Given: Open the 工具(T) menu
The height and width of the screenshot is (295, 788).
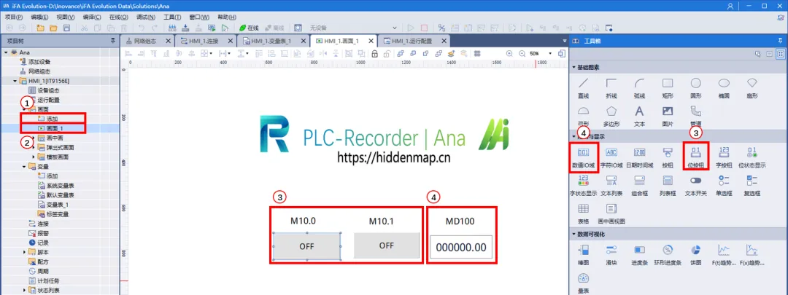Looking at the screenshot, I should 172,17.
